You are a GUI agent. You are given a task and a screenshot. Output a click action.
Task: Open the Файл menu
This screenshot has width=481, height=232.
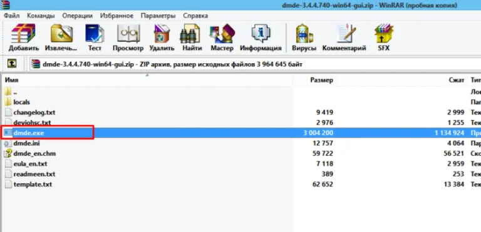click(x=12, y=16)
